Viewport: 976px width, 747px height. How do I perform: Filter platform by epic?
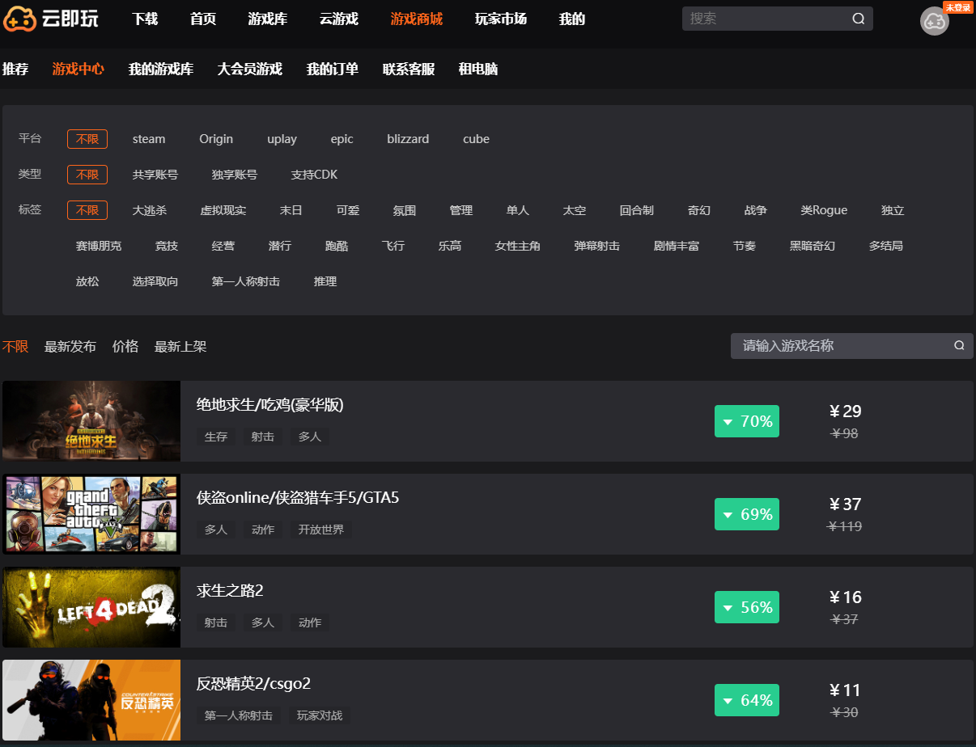342,139
